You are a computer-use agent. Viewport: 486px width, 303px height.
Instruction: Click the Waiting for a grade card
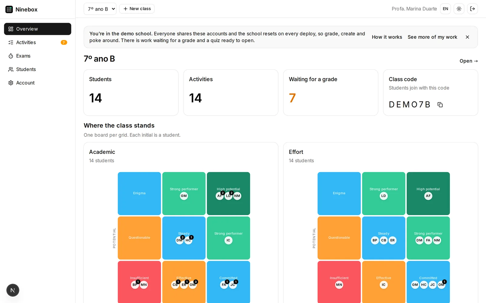[x=330, y=93]
